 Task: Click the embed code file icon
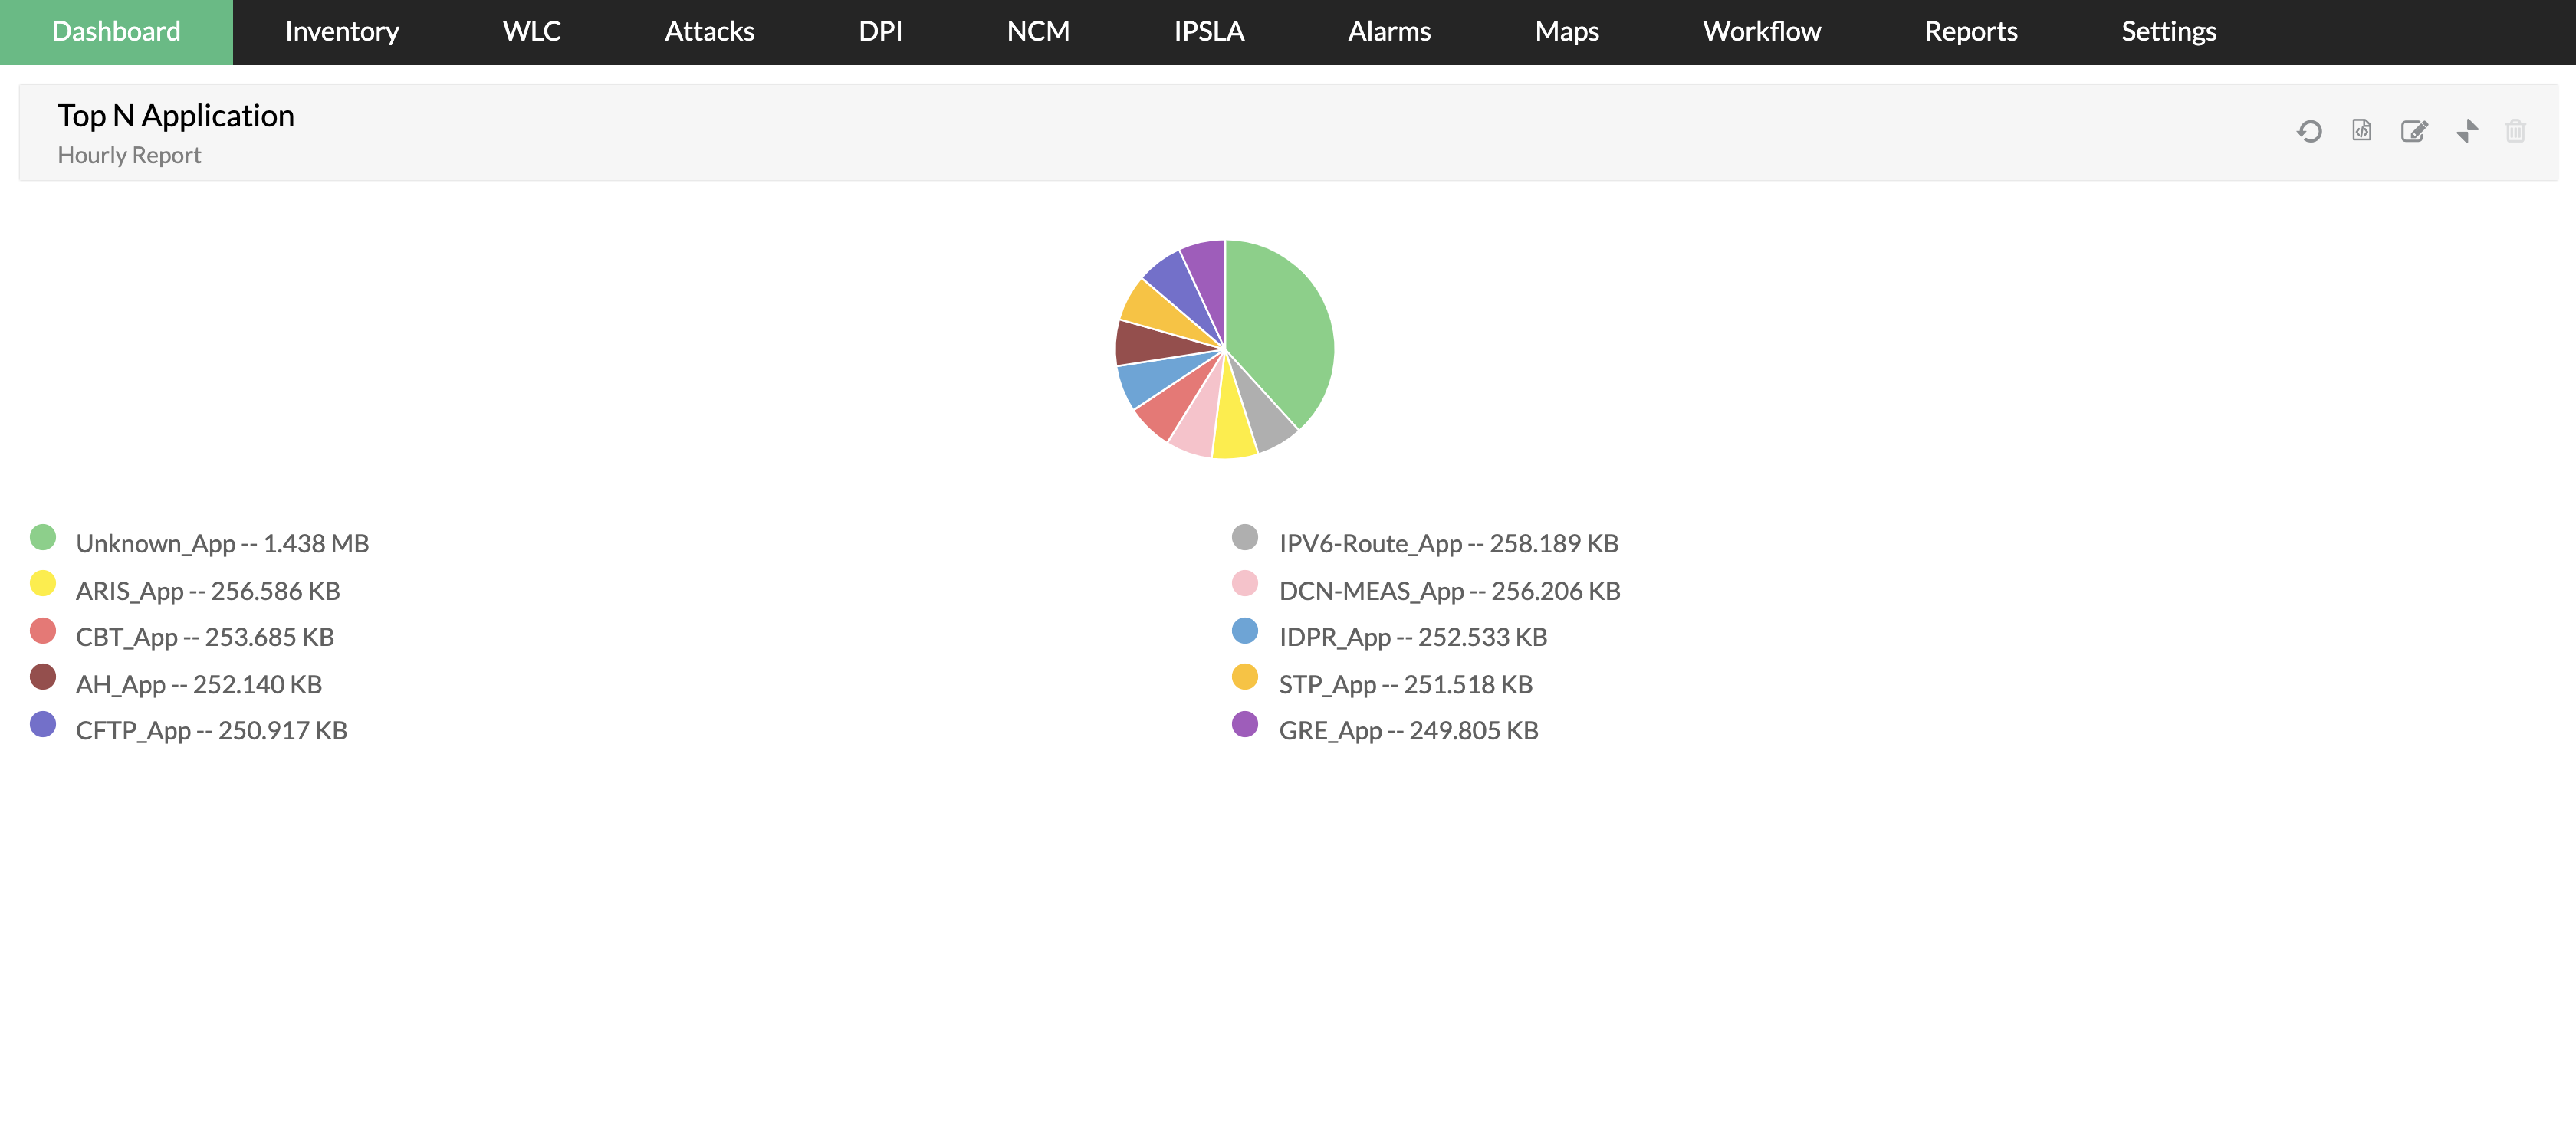(2362, 131)
